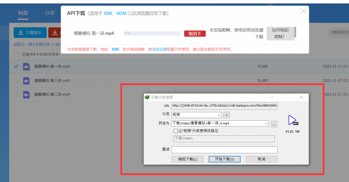Click the scrollbar beside 如何唤起 IDM button
Image resolution: width=349 pixels, height=182 pixels.
click(295, 32)
